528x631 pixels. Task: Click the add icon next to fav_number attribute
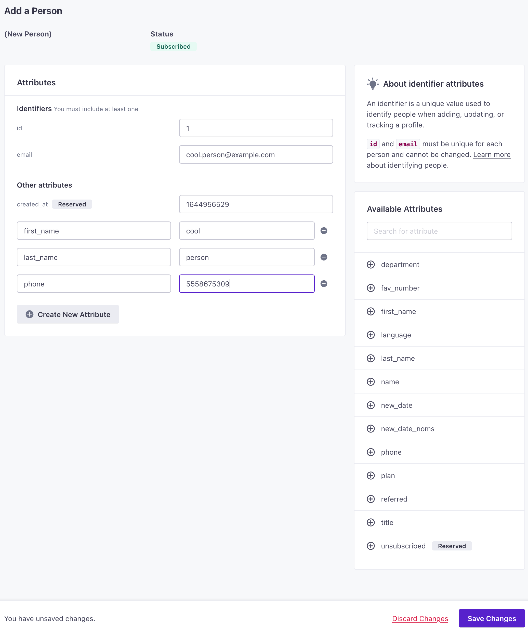pos(370,288)
